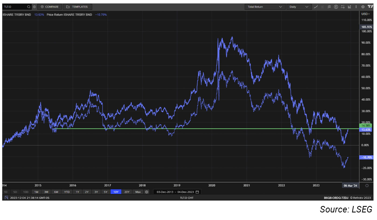
Task: Select the line chart type icon
Action: (x=316, y=7)
